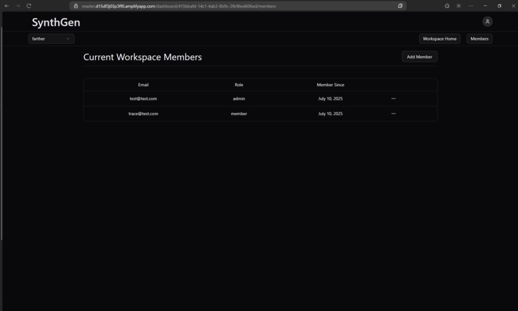This screenshot has width=518, height=311.
Task: Open actions menu for test@test.com row
Action: coord(393,98)
